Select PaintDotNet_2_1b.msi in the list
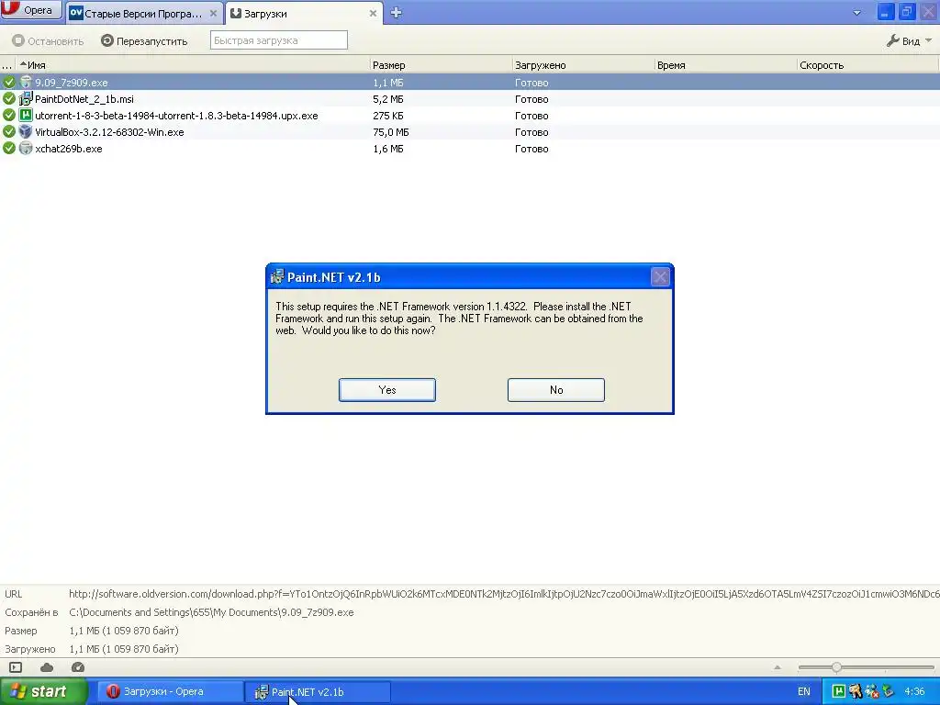The height and width of the screenshot is (705, 940). pos(470,99)
